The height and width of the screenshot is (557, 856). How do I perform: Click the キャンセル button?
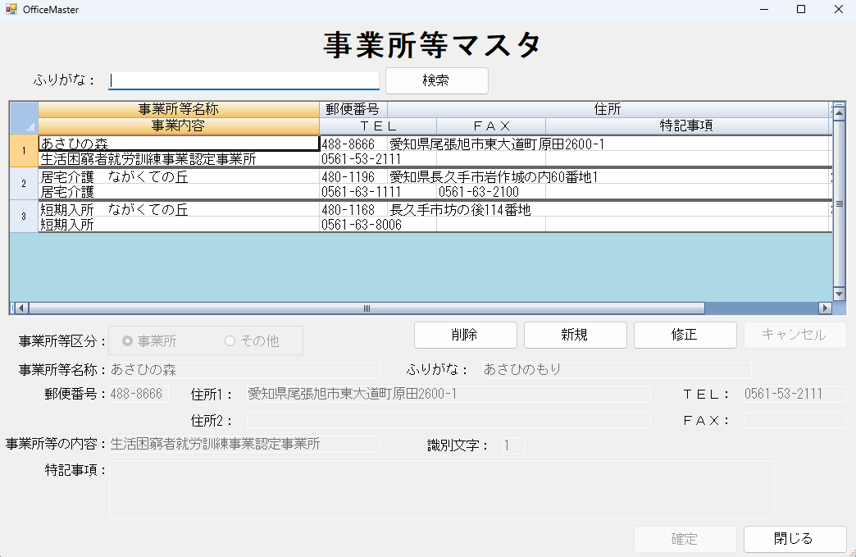pos(795,335)
